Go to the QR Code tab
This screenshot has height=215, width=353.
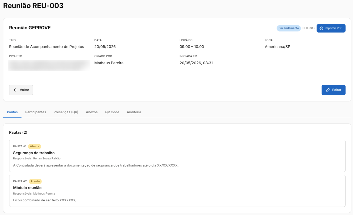[x=112, y=112]
